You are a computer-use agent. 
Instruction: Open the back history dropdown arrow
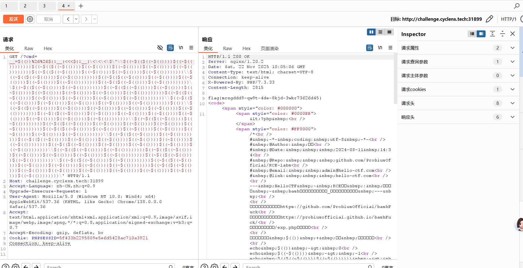(76, 19)
